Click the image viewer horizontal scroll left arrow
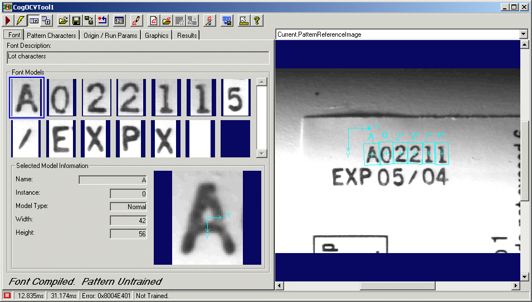Screen dimensions: 532x302 click(x=279, y=285)
